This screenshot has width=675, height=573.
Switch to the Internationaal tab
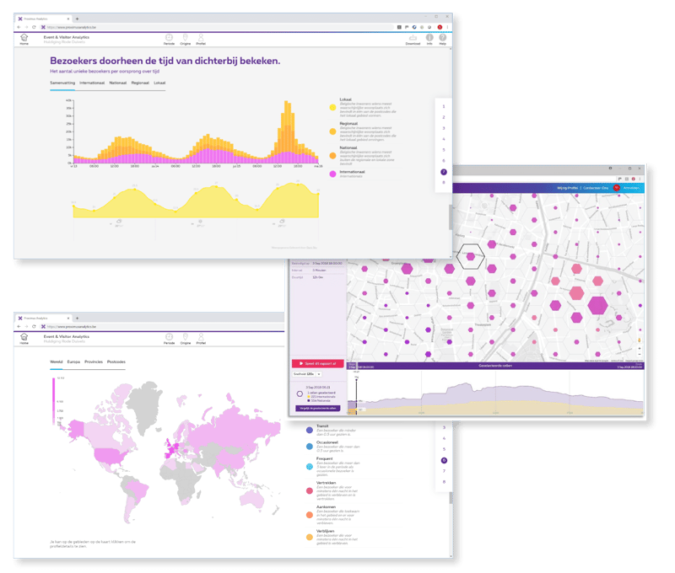(x=93, y=84)
